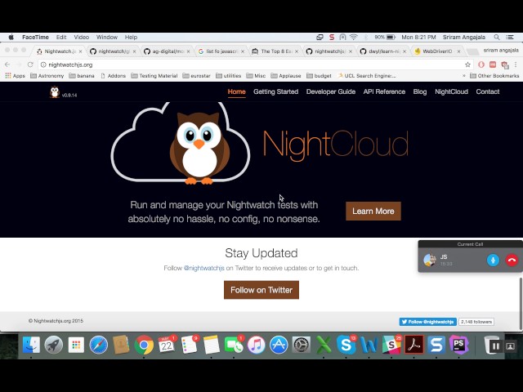Viewport: 523px width, 392px height.
Task: Open the Apple menu
Action: click(11, 38)
